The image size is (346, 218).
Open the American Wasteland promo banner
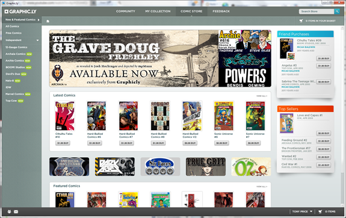tap(69, 167)
